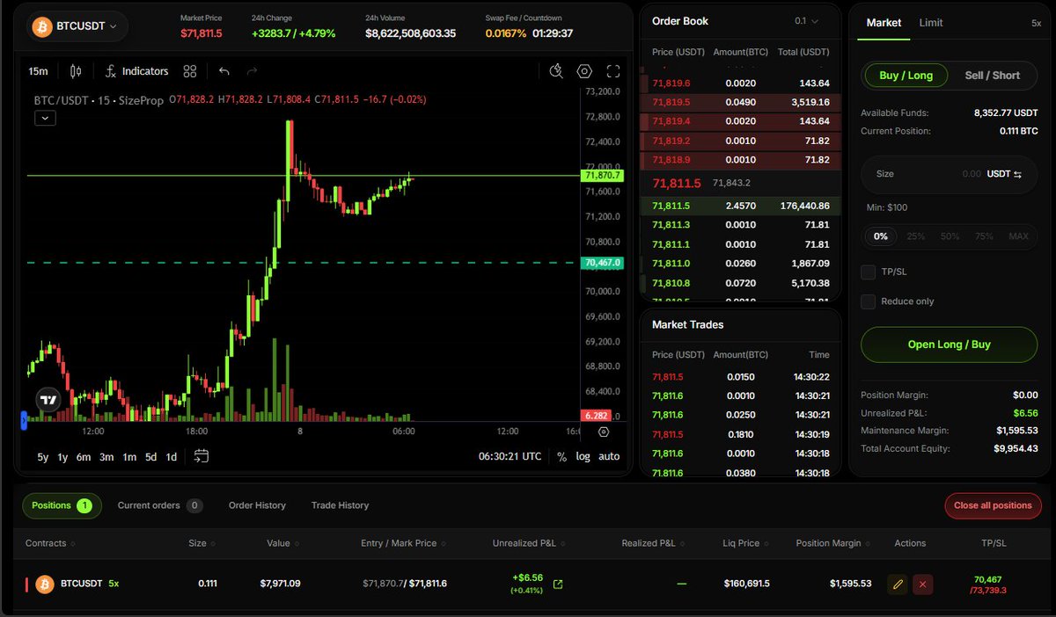The image size is (1056, 617).
Task: Sort by Size column icon
Action: tap(215, 543)
